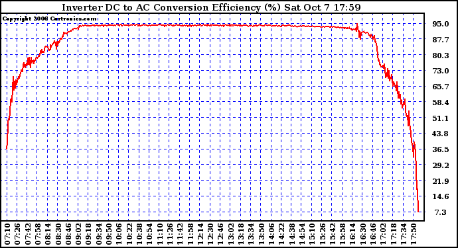Viewport: 458px width, 248px height.
Task: Click the 73.0 y-axis label
Action: (x=441, y=71)
